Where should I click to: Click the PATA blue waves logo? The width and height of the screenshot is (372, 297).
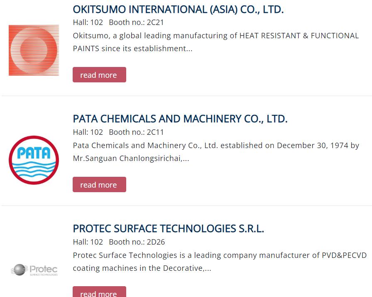[34, 160]
